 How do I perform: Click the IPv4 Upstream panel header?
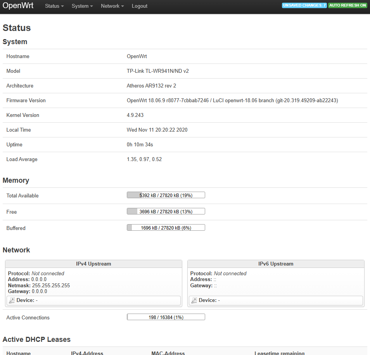[93, 264]
